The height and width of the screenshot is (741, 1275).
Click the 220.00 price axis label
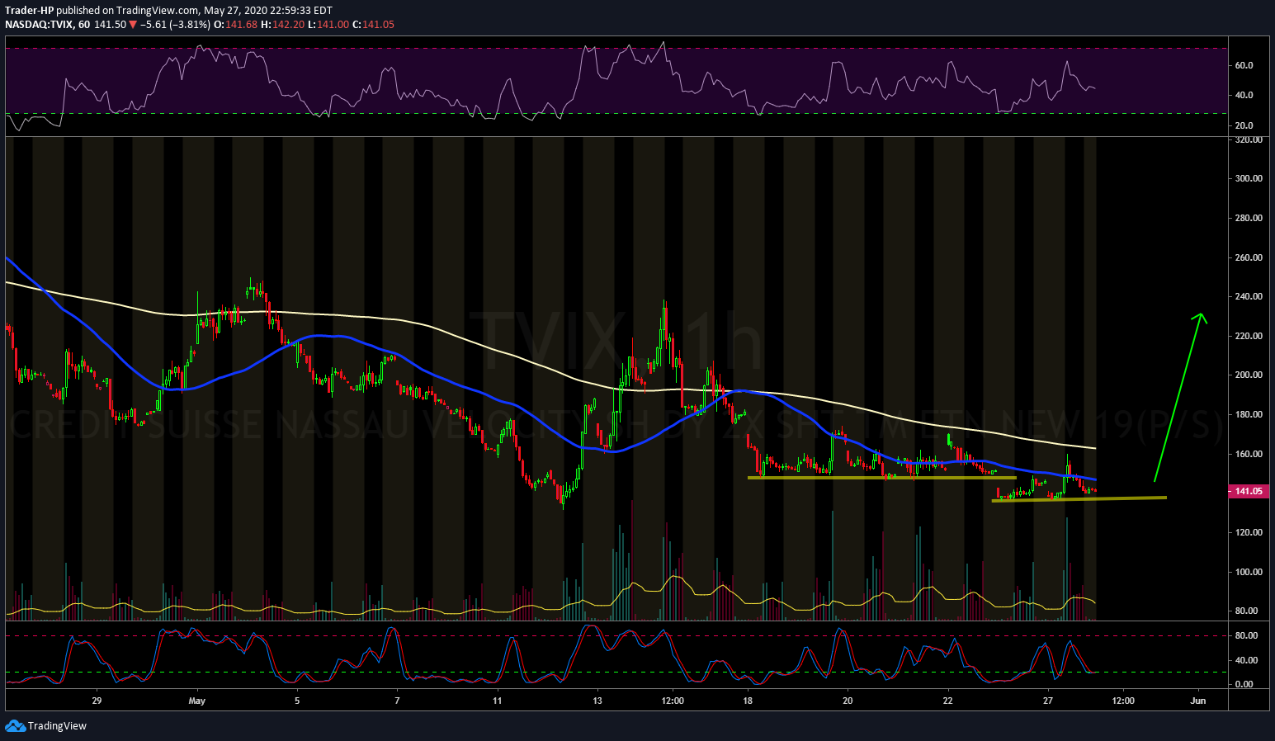(x=1249, y=336)
